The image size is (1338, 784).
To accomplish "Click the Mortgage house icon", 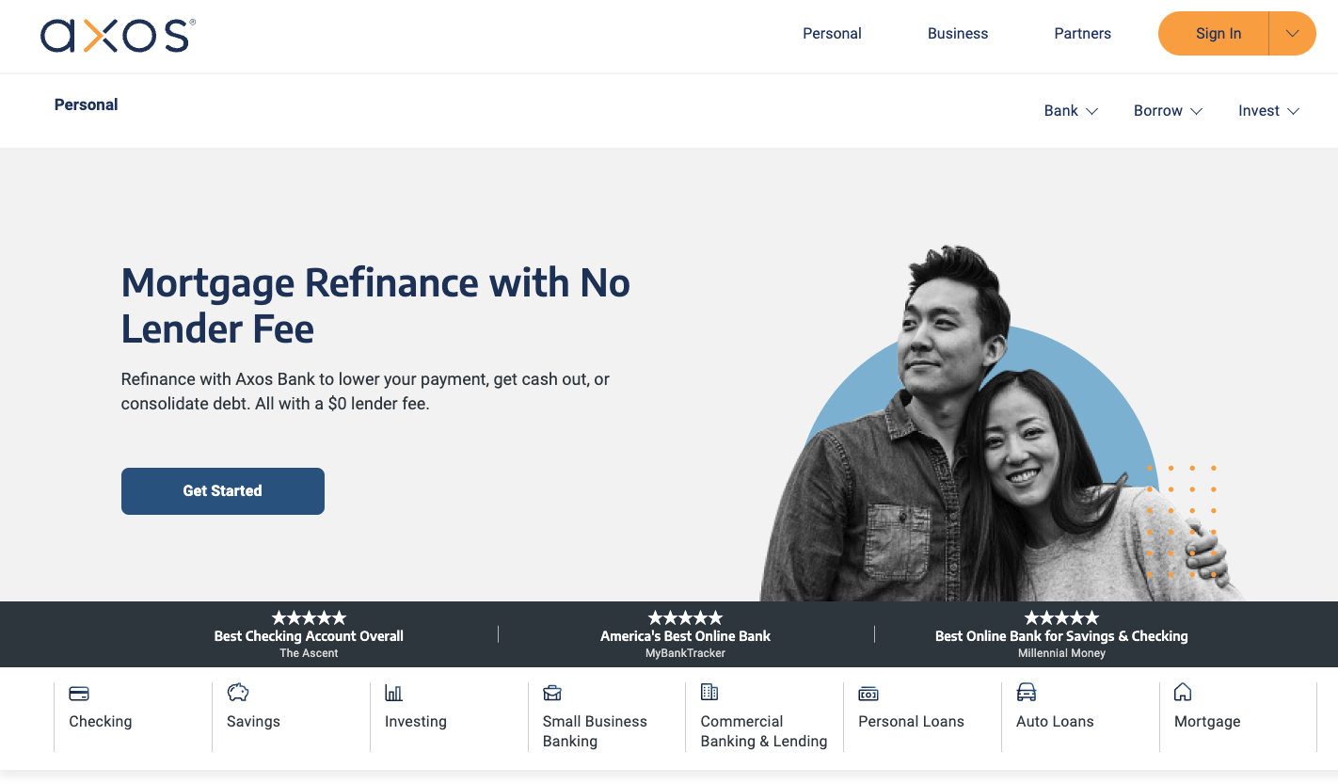I will pos(1183,693).
